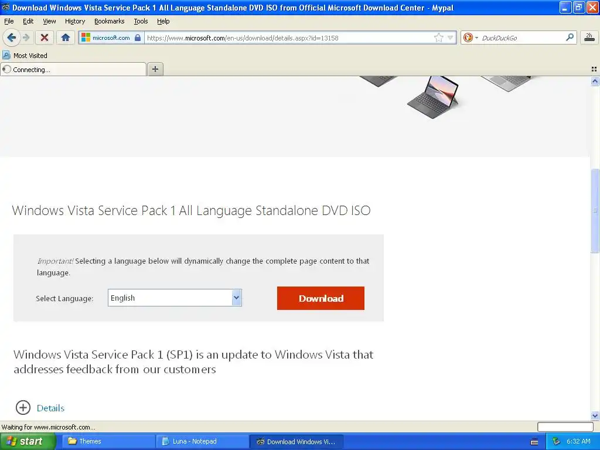This screenshot has width=600, height=450.
Task: Click the Details link
Action: point(50,408)
